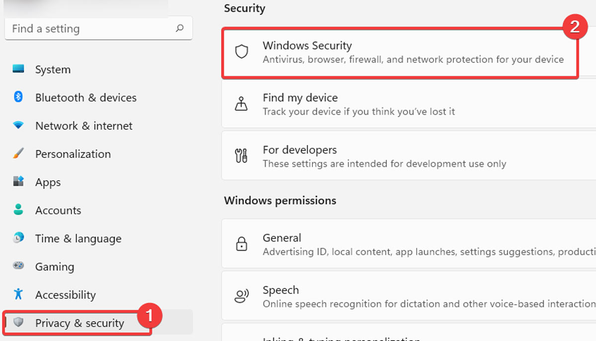
Task: Click the Network & internet globe icon
Action: (18, 126)
